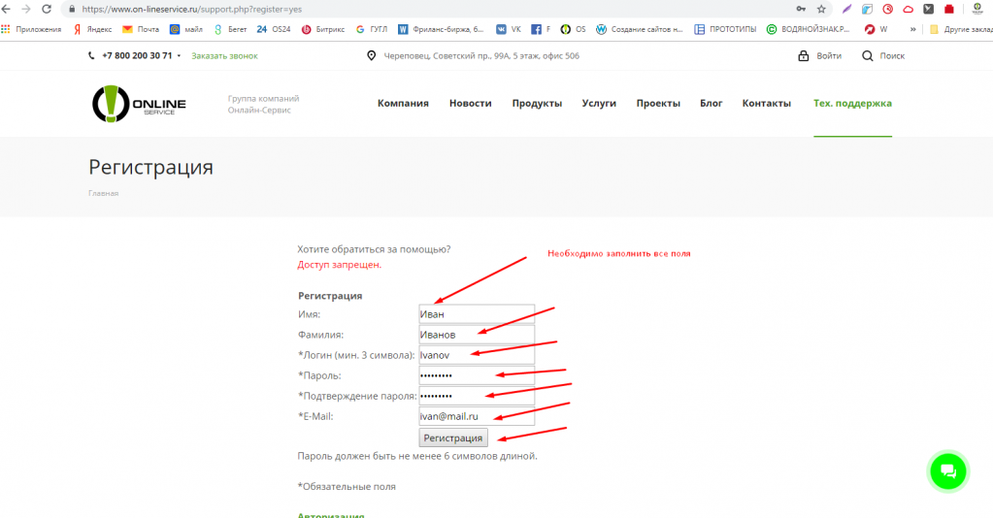
Task: Click the Подтверждение пароля input field
Action: pos(477,396)
